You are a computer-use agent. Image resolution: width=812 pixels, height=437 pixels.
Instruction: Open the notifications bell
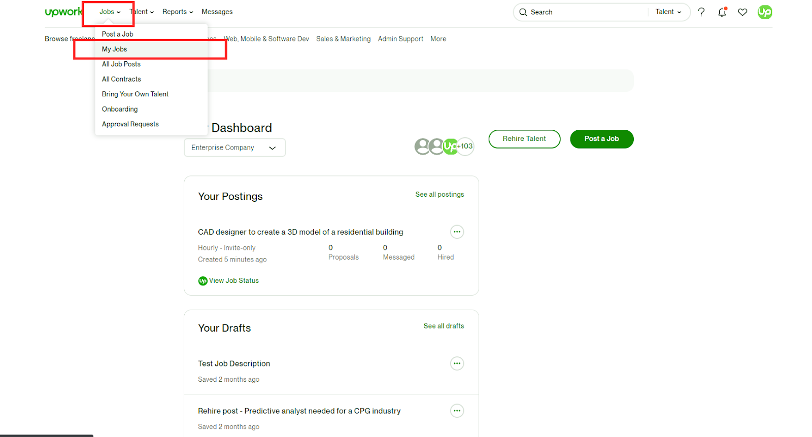click(x=722, y=12)
